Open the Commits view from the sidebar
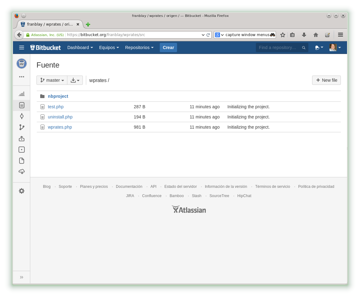This screenshot has width=360, height=297. coord(22,116)
